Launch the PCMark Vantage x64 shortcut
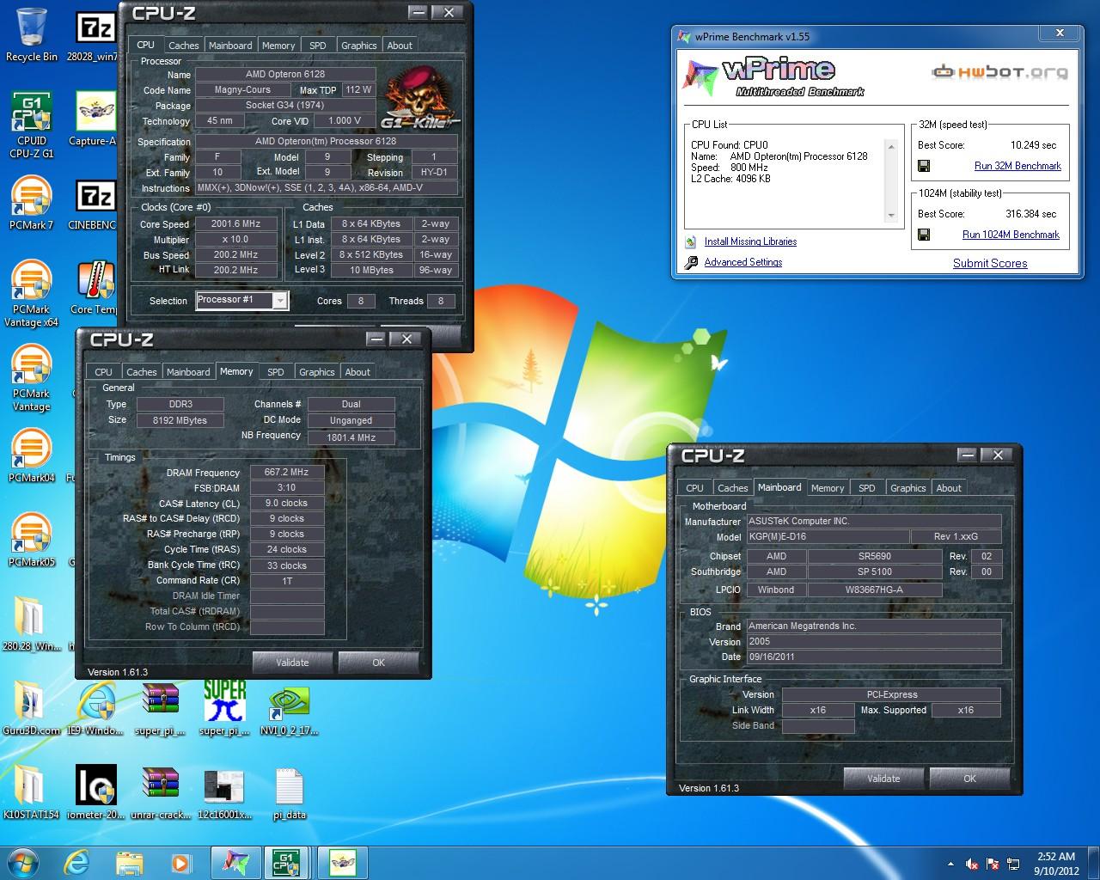This screenshot has height=880, width=1100. (x=31, y=294)
